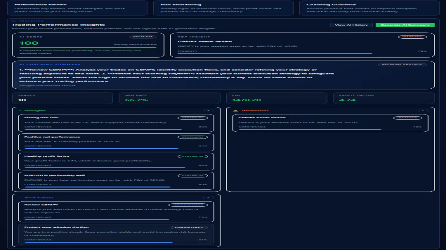The width and height of the screenshot is (446, 250).
Task: Click the Profit Factor stat tile
Action: [384, 98]
